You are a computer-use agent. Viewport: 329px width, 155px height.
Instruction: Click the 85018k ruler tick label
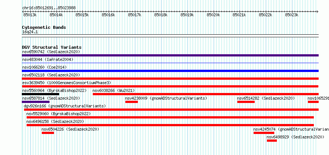[x=161, y=15]
